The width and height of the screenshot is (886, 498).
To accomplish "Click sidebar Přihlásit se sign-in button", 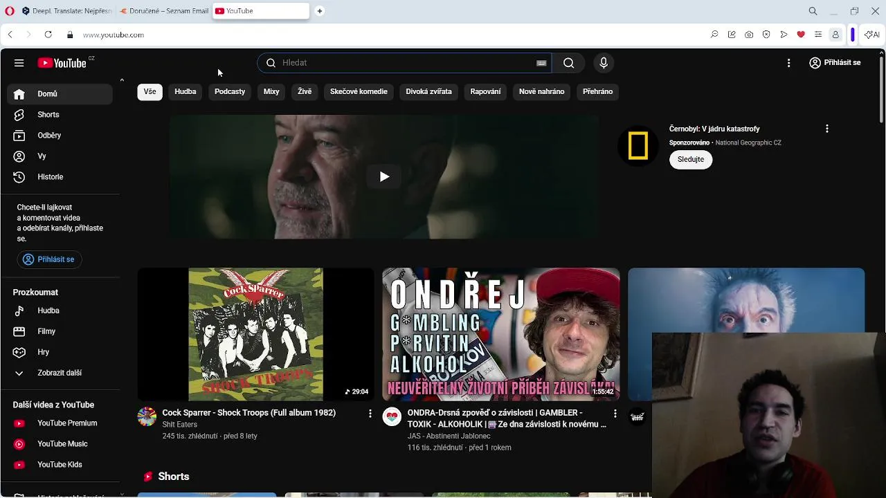I will [x=49, y=259].
